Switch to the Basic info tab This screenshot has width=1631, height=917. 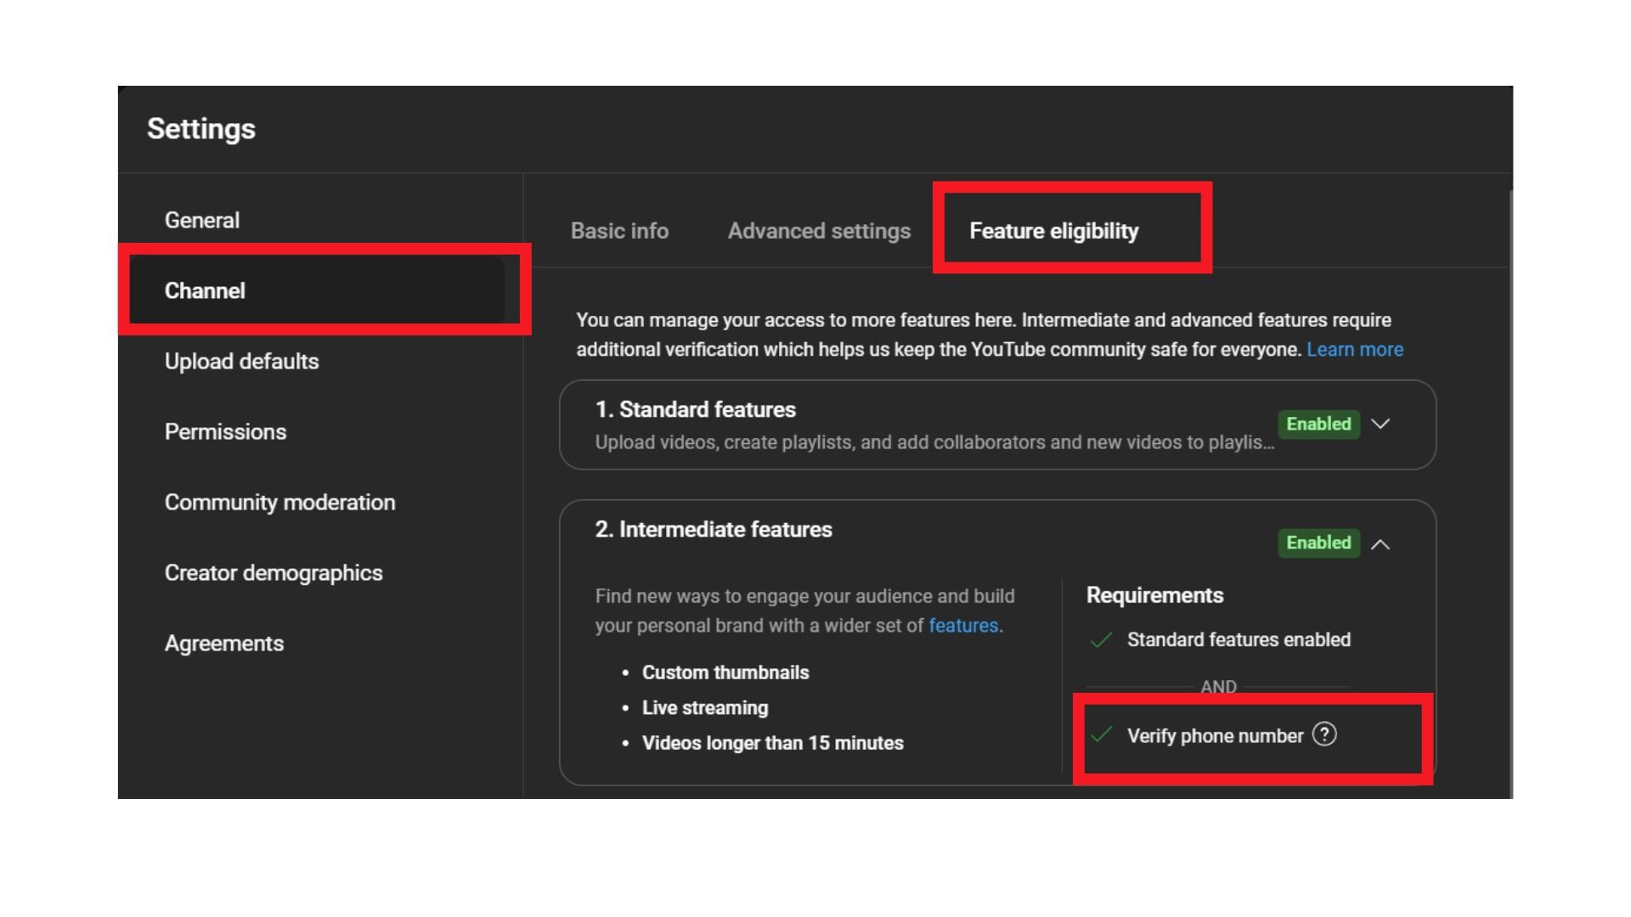619,231
